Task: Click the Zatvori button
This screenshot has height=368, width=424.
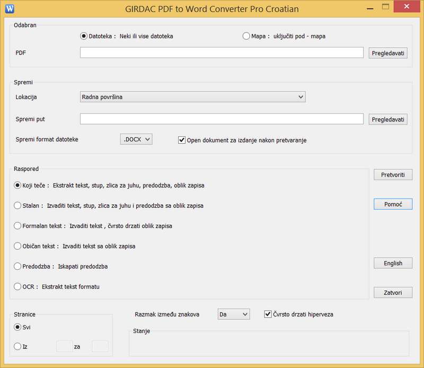Action: tap(393, 292)
